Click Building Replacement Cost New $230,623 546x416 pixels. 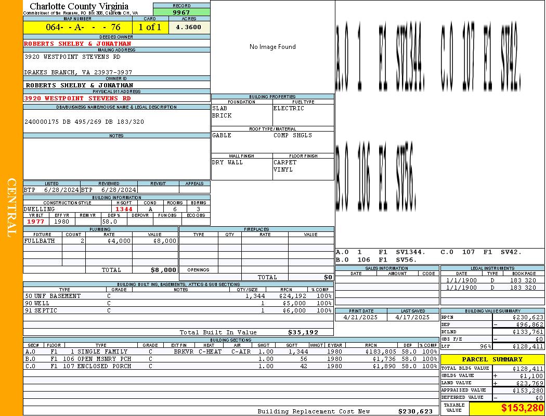click(415, 411)
